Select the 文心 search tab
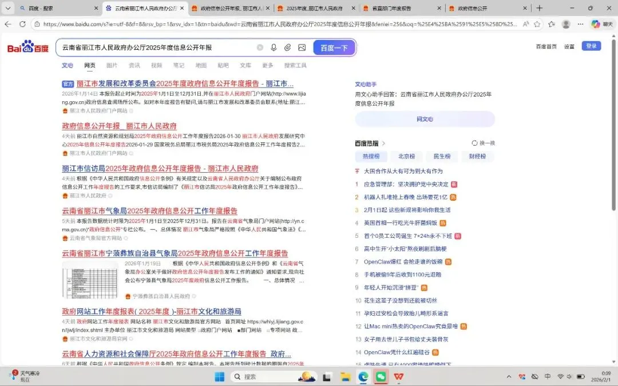The height and width of the screenshot is (386, 618). (x=68, y=65)
